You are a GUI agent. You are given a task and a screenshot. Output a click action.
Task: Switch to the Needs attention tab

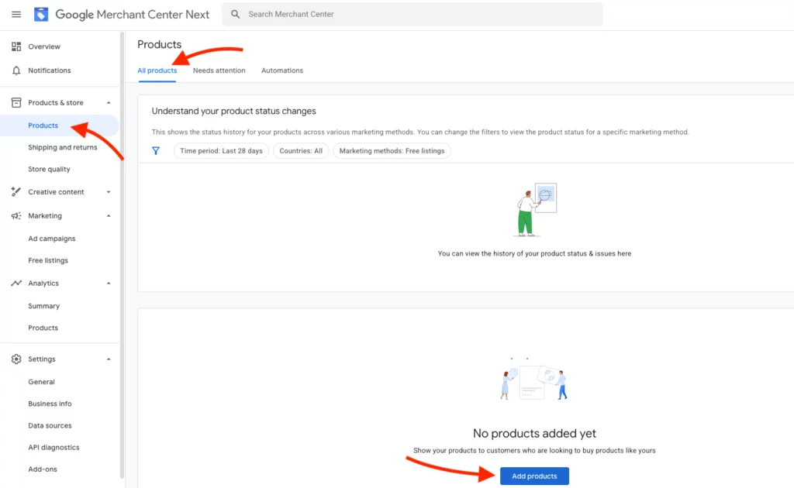click(219, 70)
